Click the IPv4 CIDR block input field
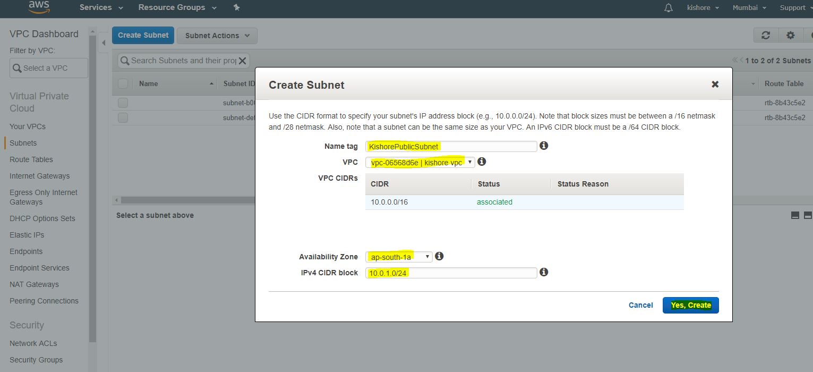Screen dimensions: 813x372 (x=451, y=273)
